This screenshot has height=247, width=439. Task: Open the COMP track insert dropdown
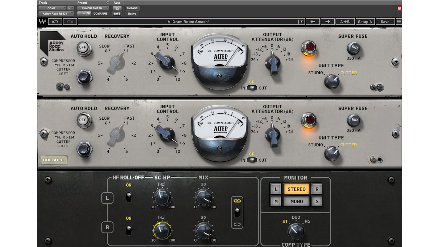click(x=52, y=8)
